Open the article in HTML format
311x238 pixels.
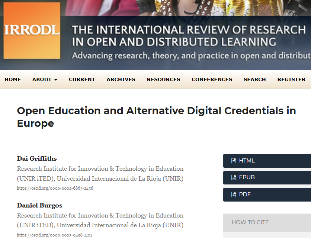pyautogui.click(x=247, y=161)
